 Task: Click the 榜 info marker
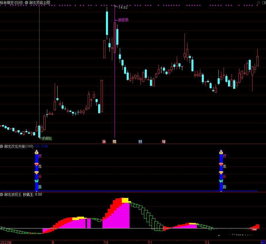[115, 141]
